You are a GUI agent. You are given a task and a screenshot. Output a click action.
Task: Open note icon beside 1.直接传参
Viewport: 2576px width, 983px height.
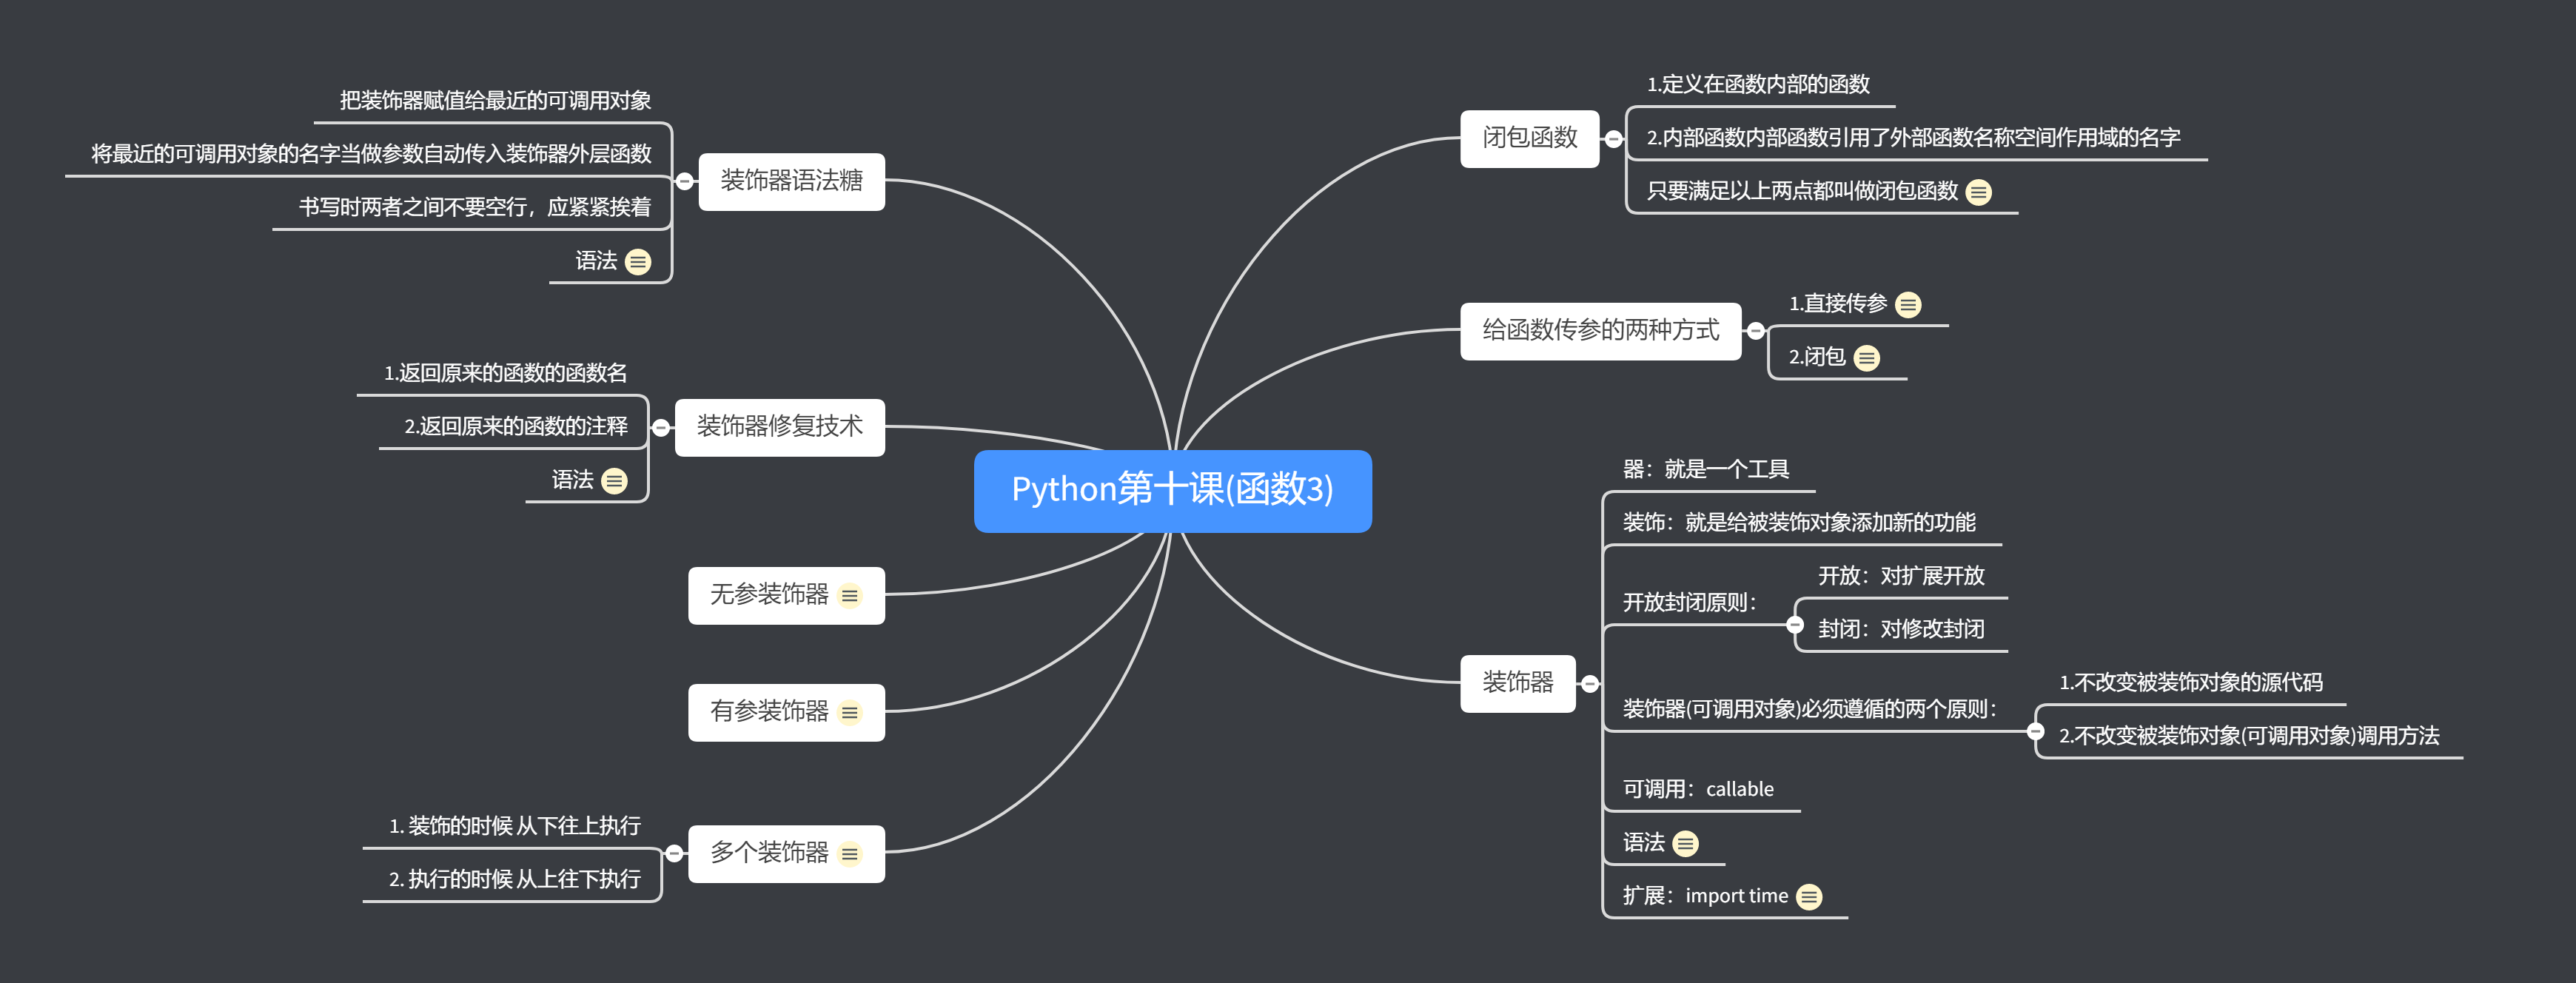[1908, 304]
